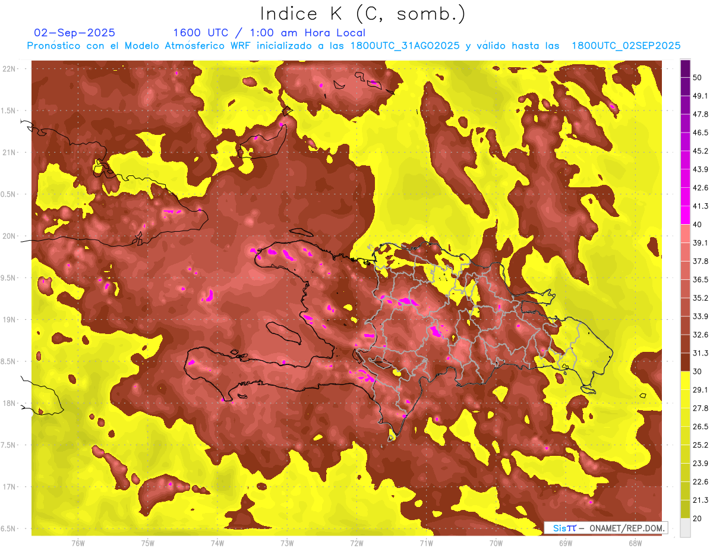Click the longitude axis label "72W"
This screenshot has width=713, height=551.
click(356, 543)
